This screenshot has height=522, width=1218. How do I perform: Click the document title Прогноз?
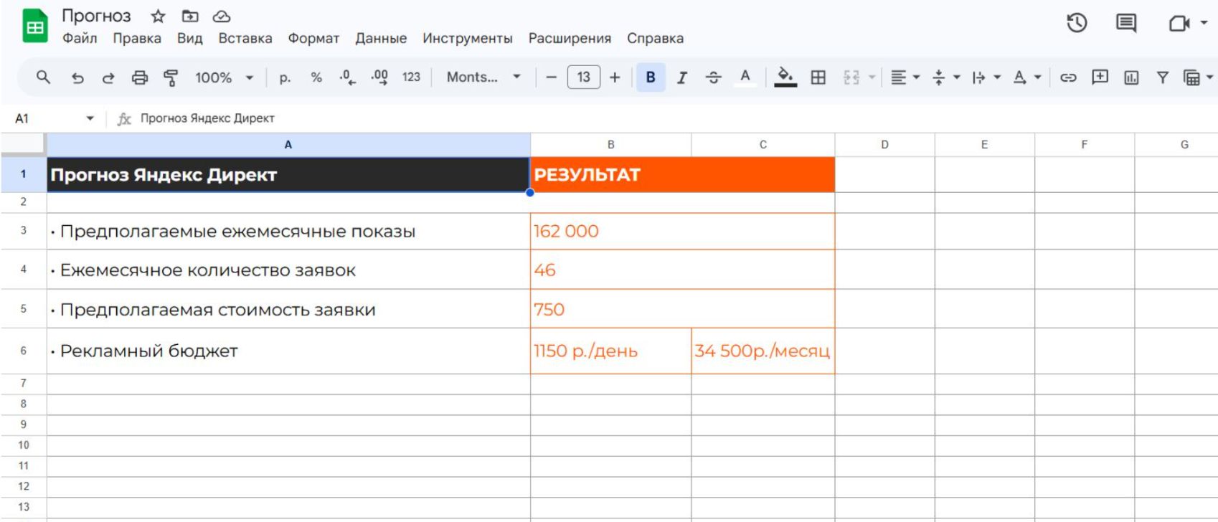click(x=96, y=16)
